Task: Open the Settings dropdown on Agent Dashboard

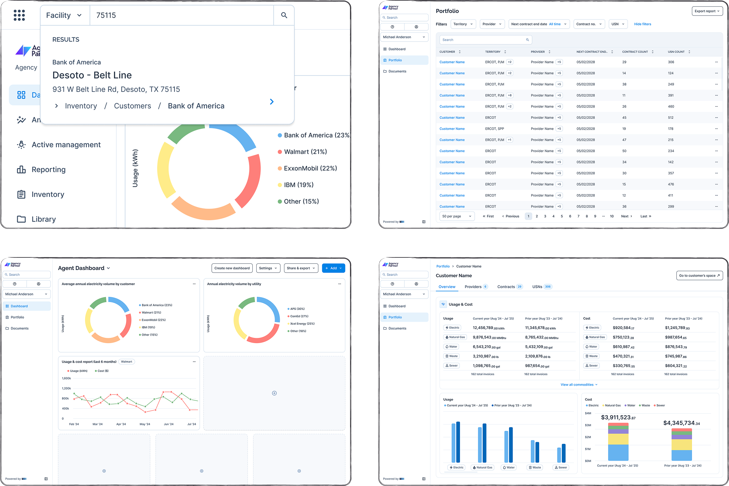Action: (x=268, y=268)
